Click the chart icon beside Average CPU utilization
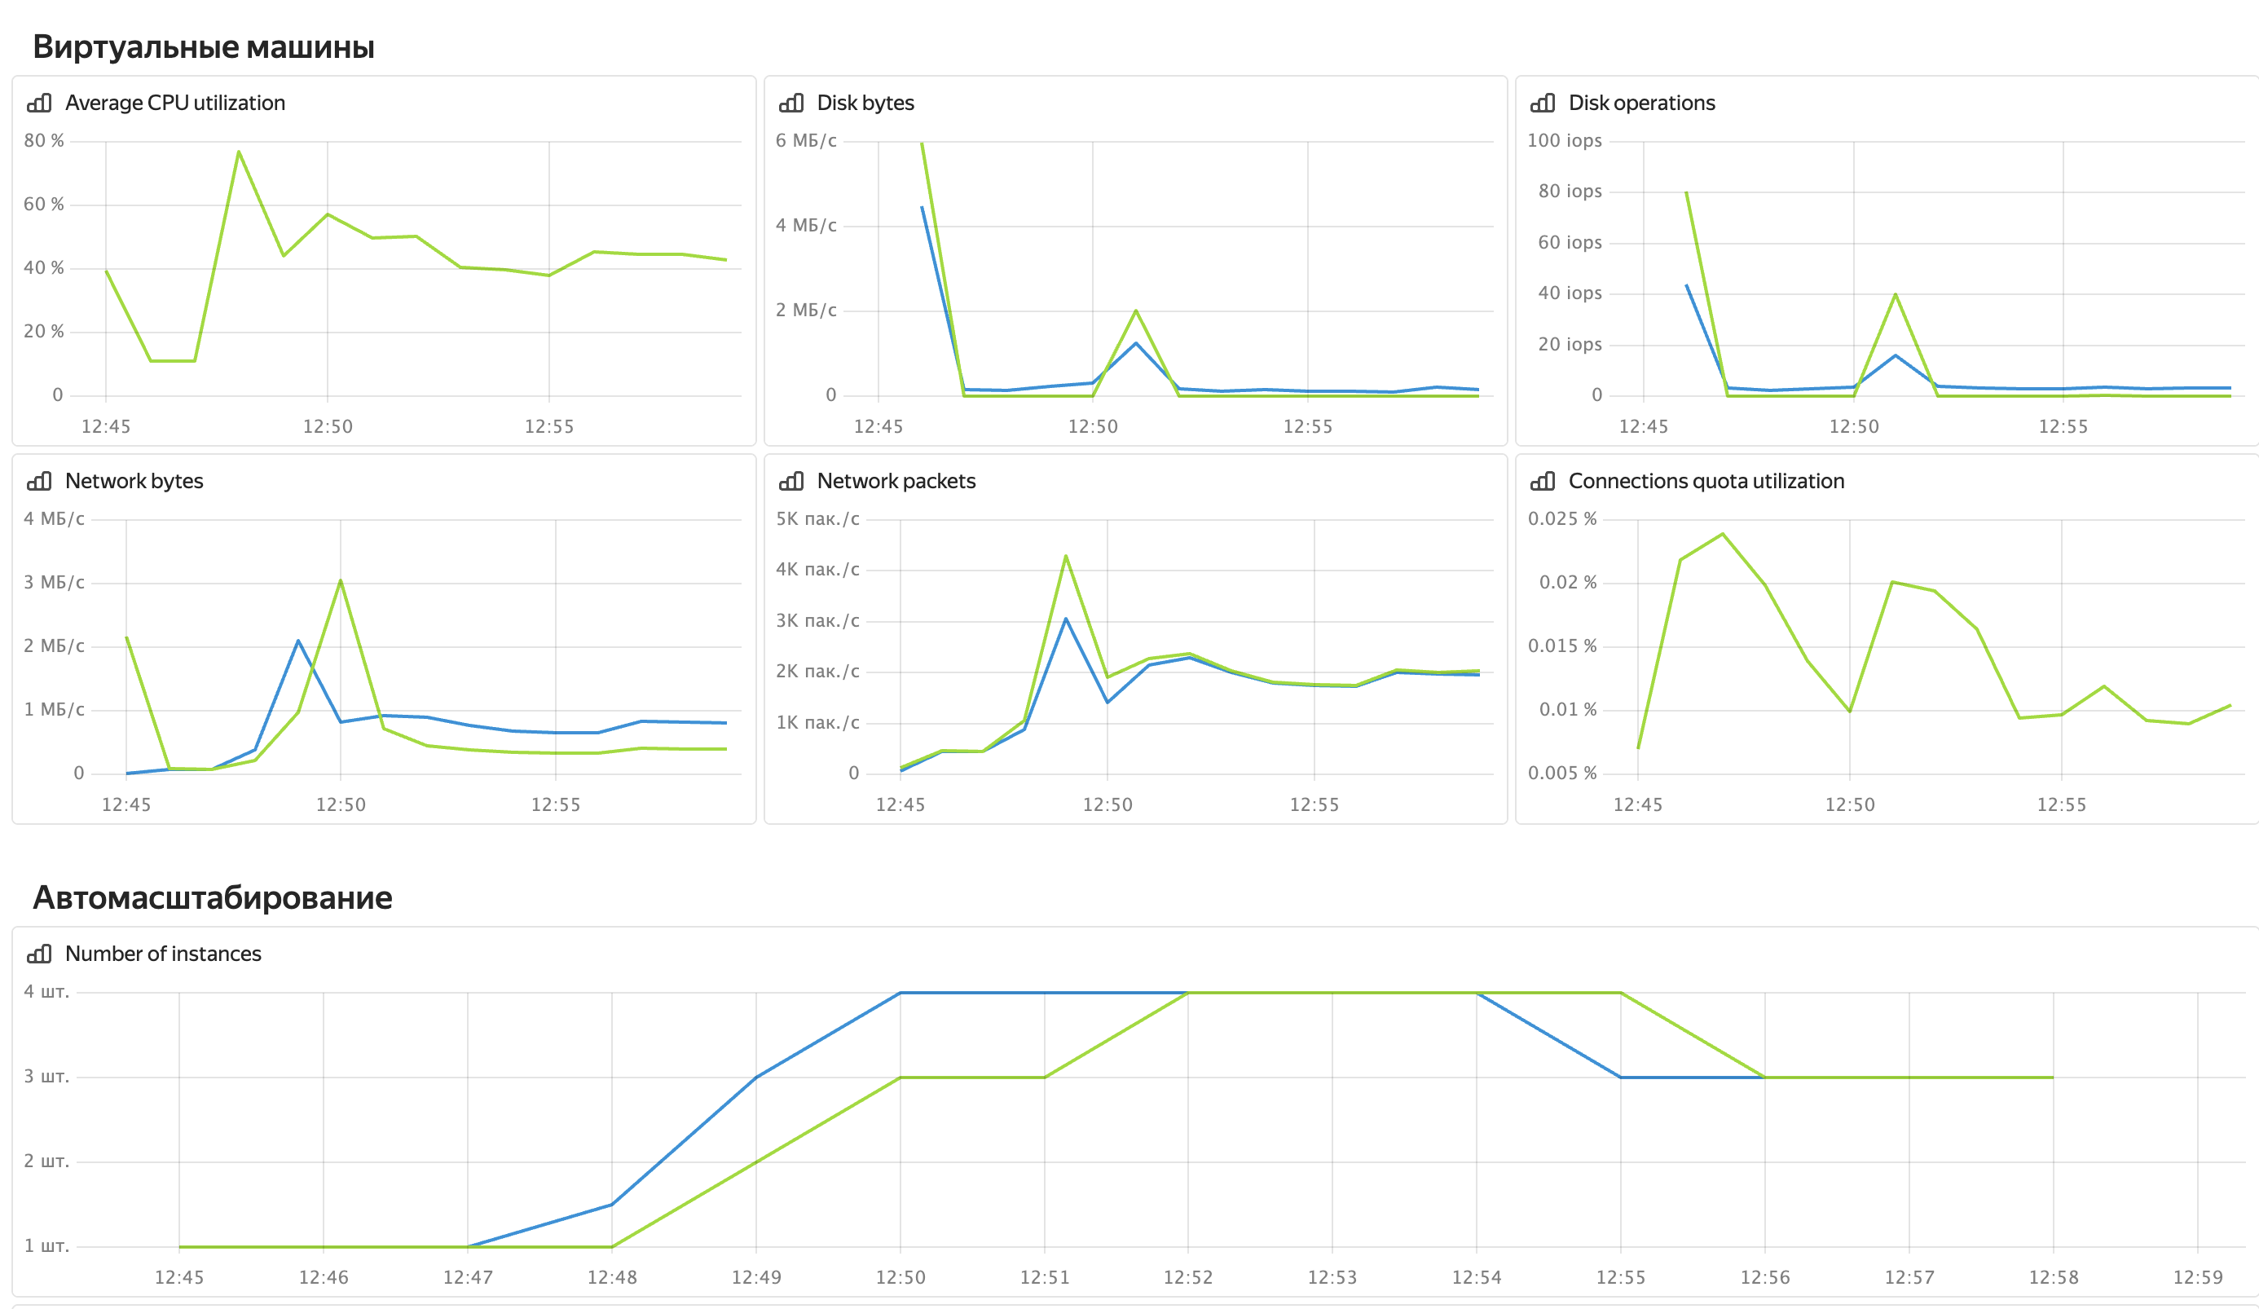The height and width of the screenshot is (1309, 2259). click(x=39, y=103)
